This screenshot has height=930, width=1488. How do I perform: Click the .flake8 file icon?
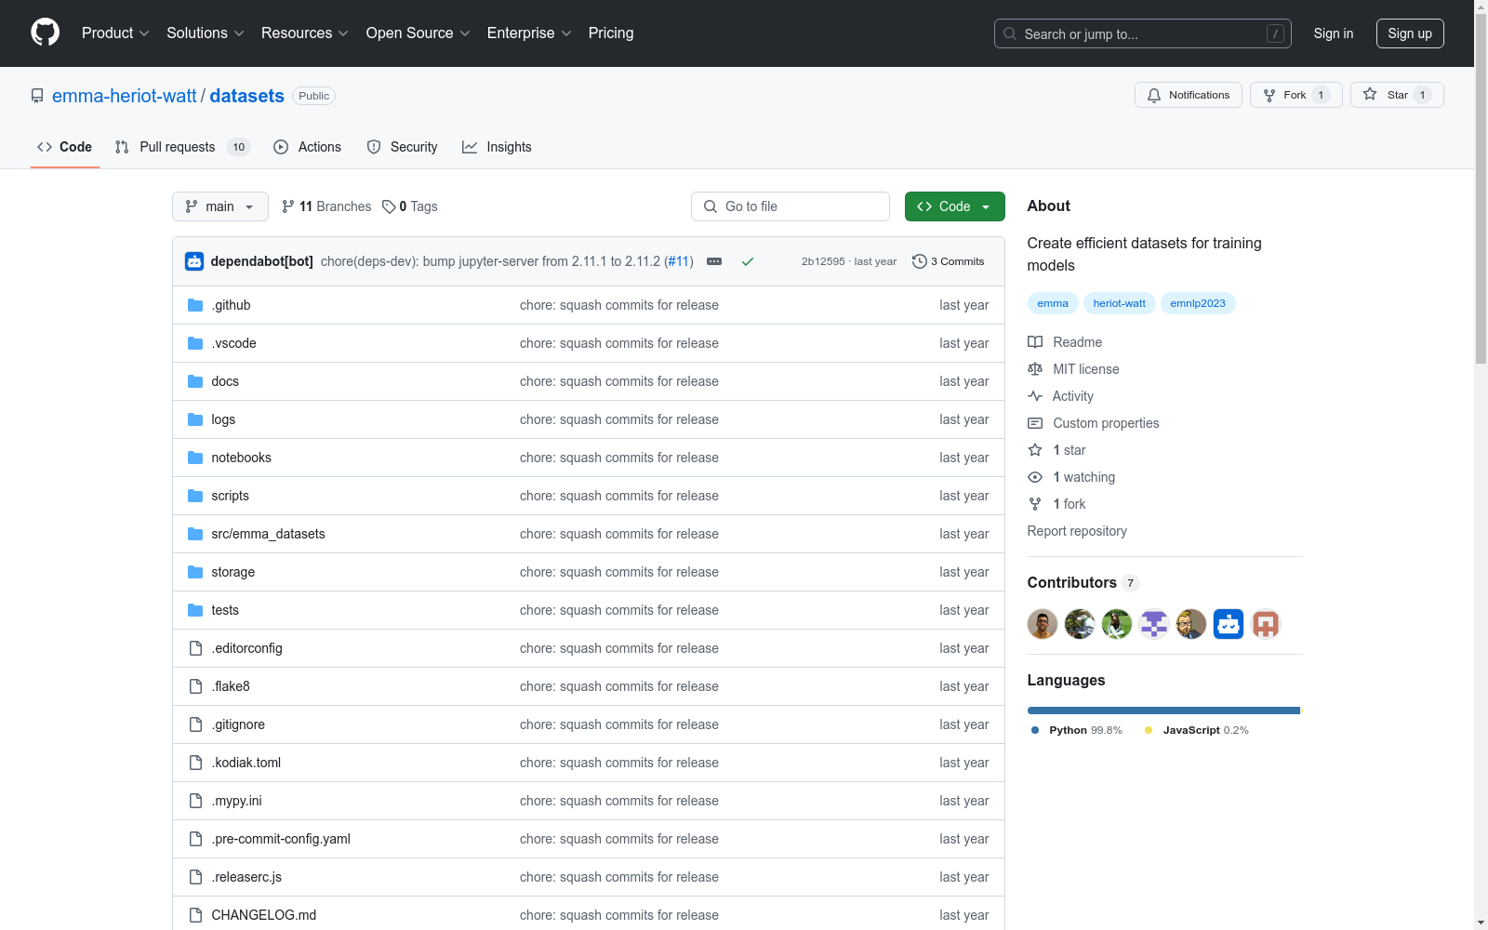tap(195, 686)
